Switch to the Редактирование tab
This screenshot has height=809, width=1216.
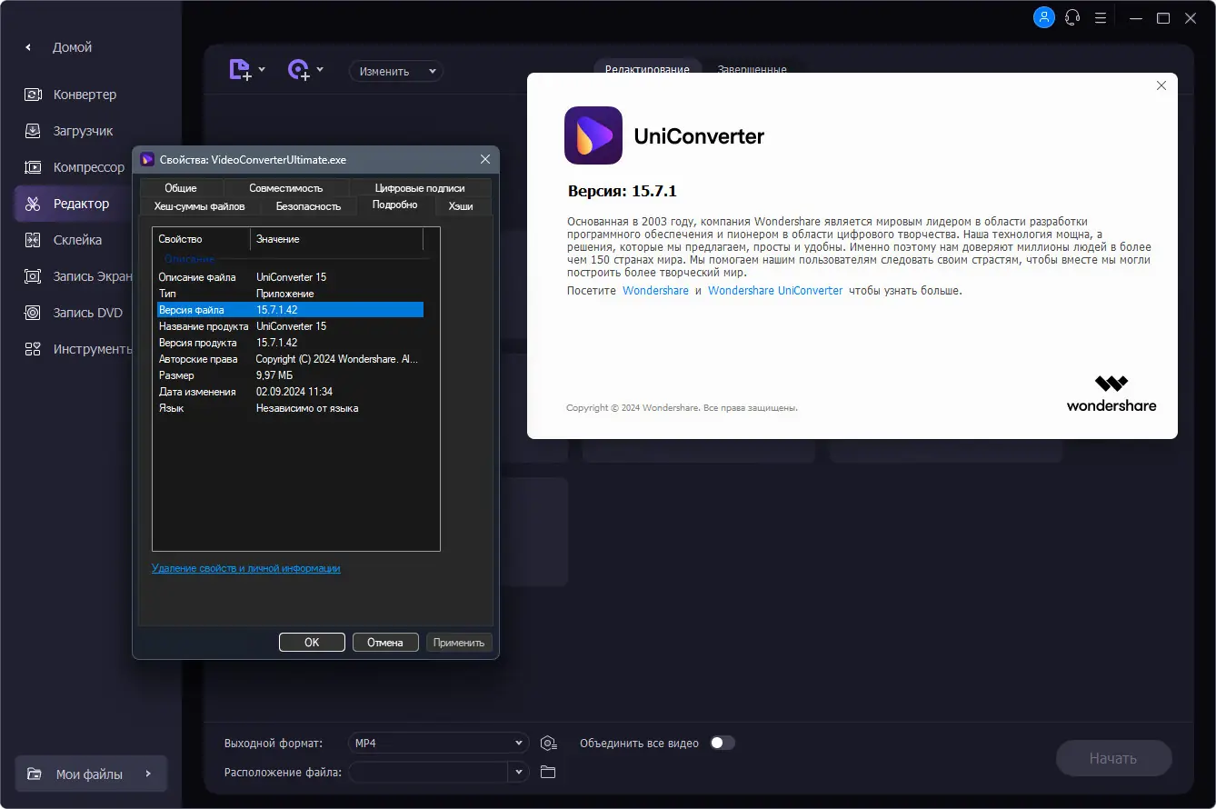point(647,69)
